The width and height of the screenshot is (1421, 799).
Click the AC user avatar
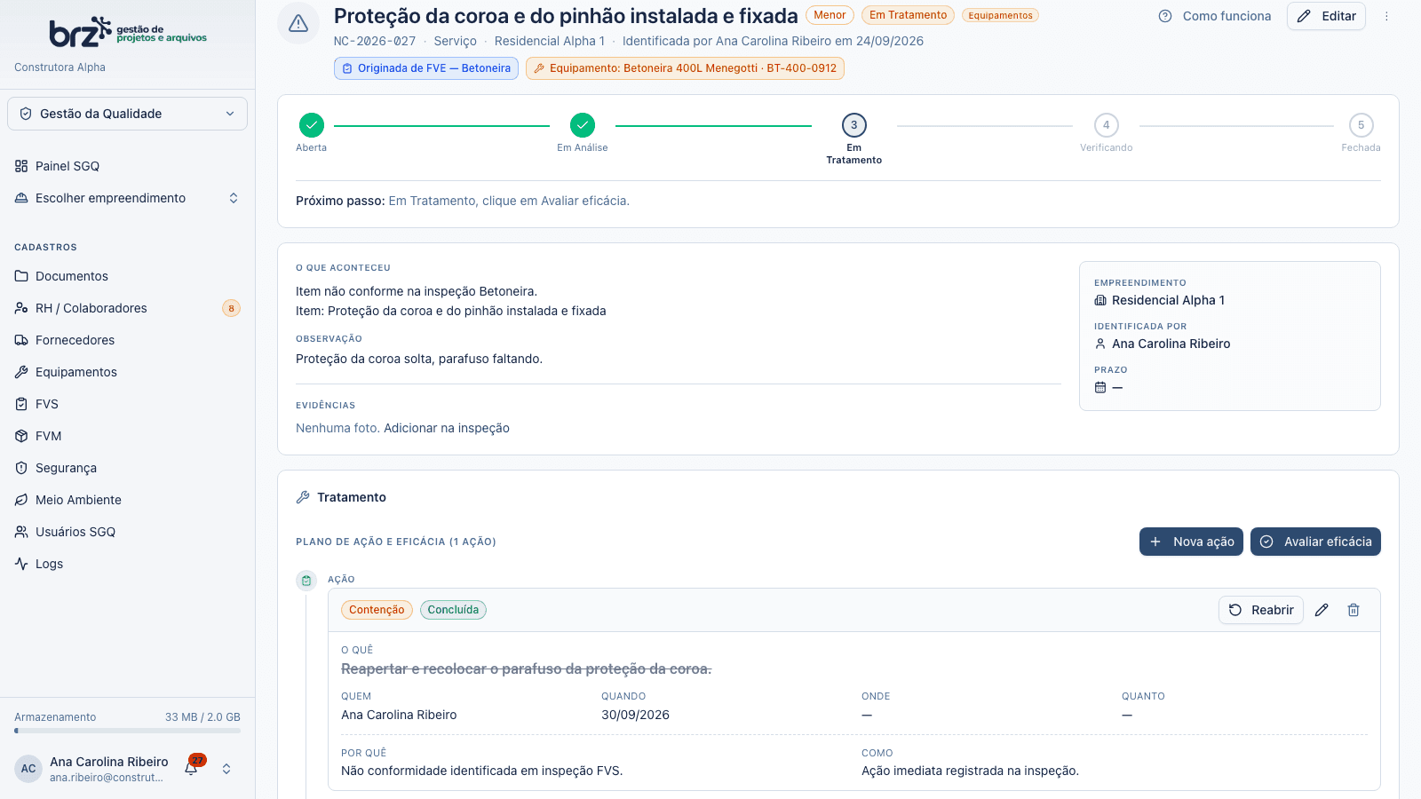(x=28, y=769)
